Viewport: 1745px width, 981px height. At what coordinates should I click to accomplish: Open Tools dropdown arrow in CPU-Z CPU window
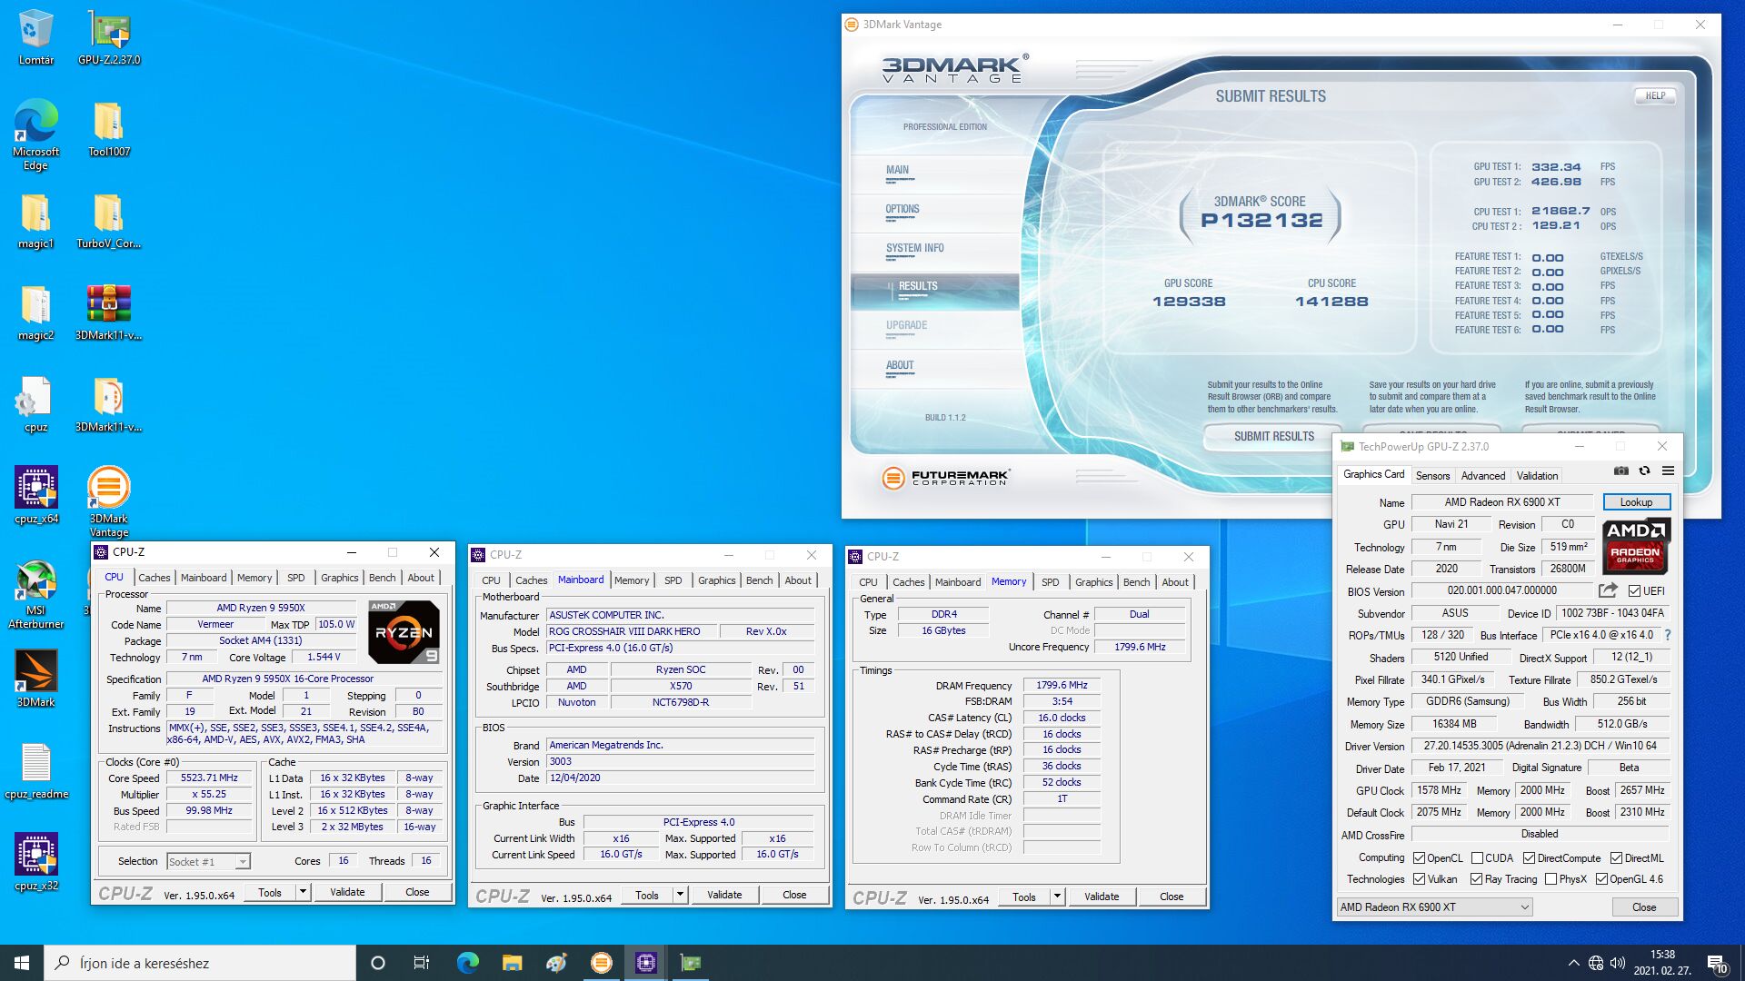(303, 892)
